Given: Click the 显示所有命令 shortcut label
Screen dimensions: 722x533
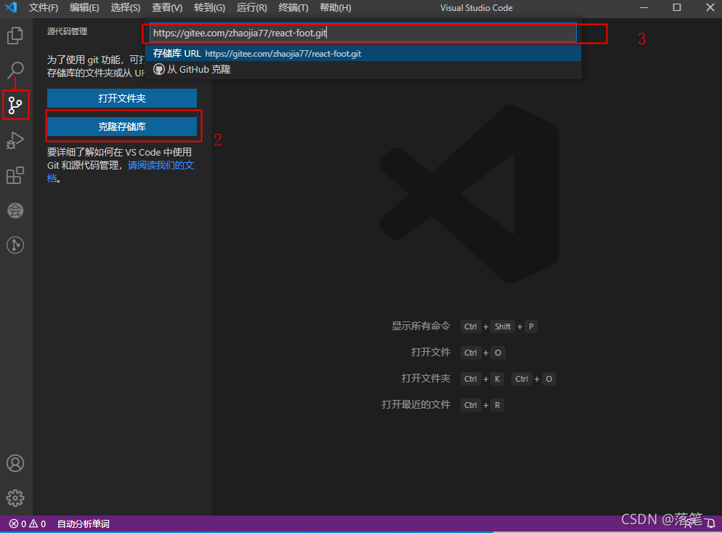Looking at the screenshot, I should pos(421,326).
